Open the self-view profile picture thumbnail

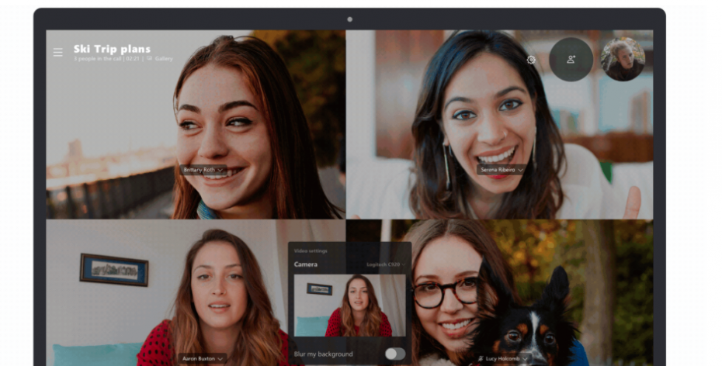click(623, 59)
